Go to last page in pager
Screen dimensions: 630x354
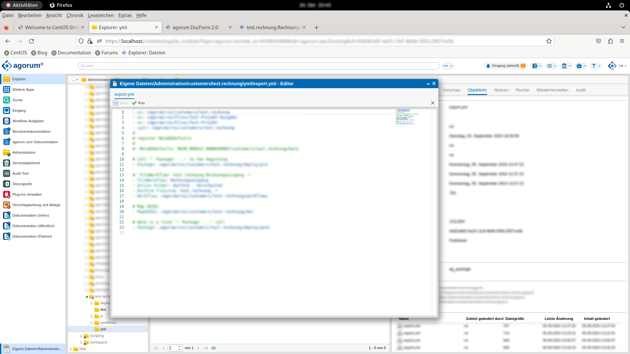tap(206, 348)
